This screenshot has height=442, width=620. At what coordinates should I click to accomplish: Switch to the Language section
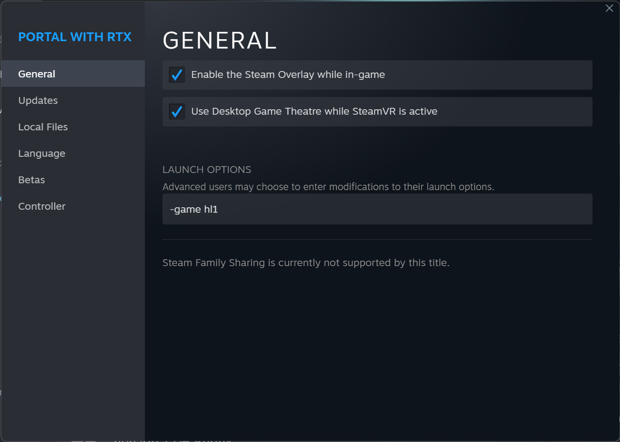tap(42, 153)
